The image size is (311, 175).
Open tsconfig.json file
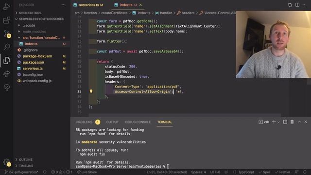(33, 74)
